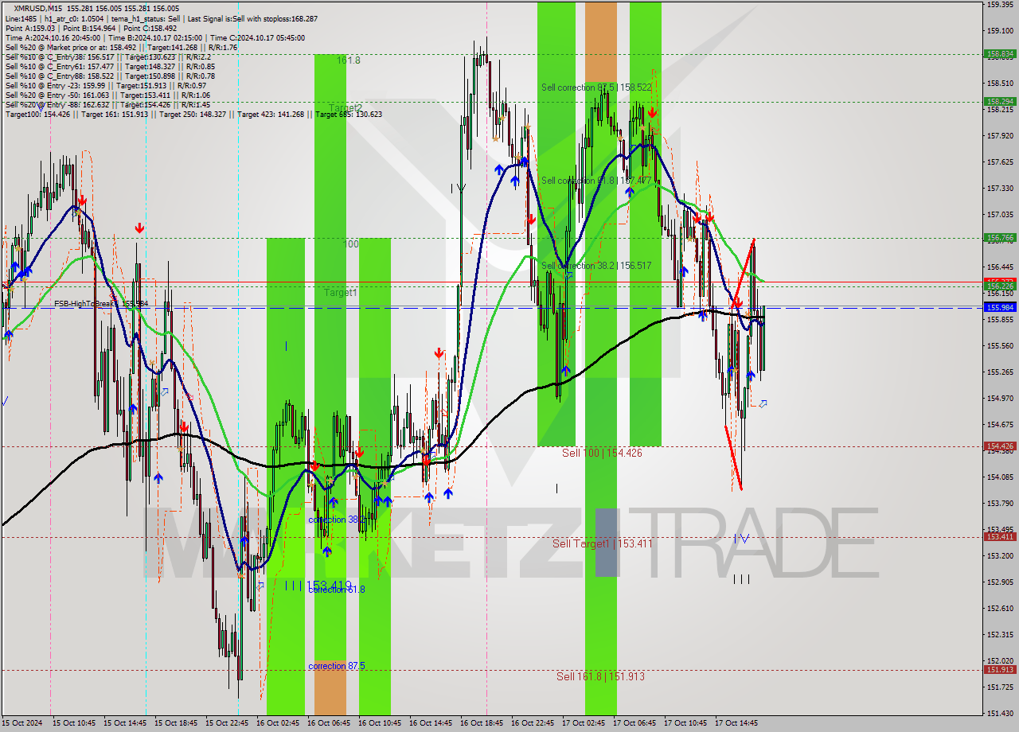
Task: Click the 153.790 price scale value
Action: click(x=999, y=503)
